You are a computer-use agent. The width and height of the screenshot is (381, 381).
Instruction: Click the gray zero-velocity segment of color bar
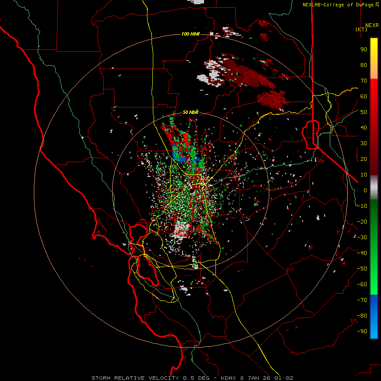pyautogui.click(x=374, y=188)
